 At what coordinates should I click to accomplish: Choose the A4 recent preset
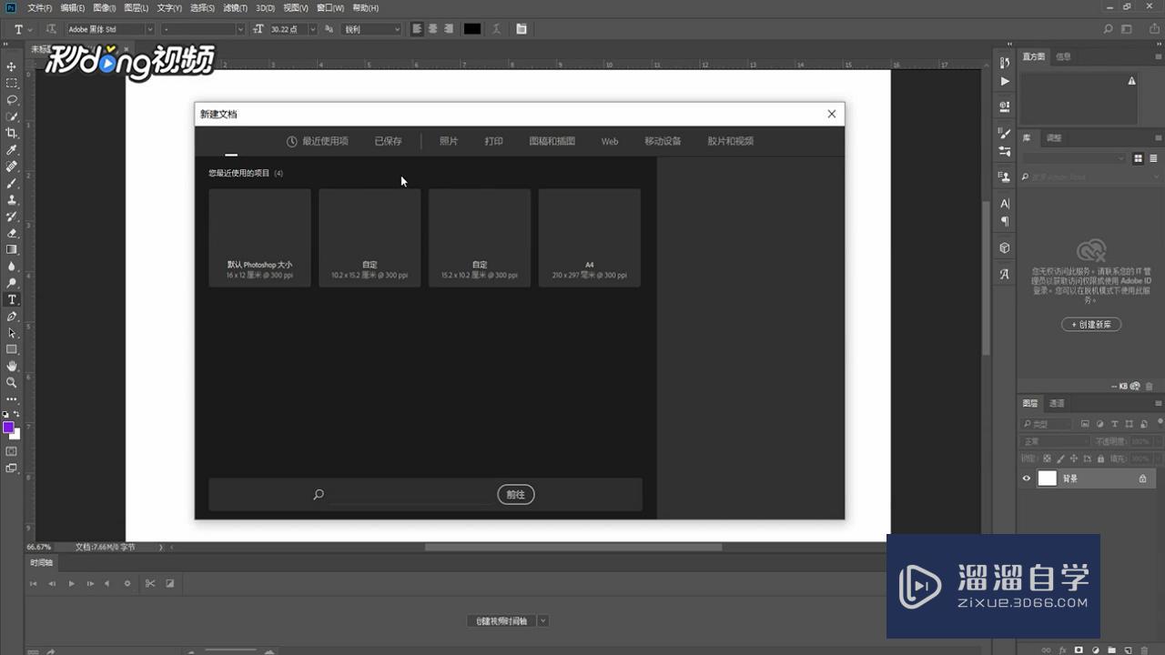coord(590,238)
